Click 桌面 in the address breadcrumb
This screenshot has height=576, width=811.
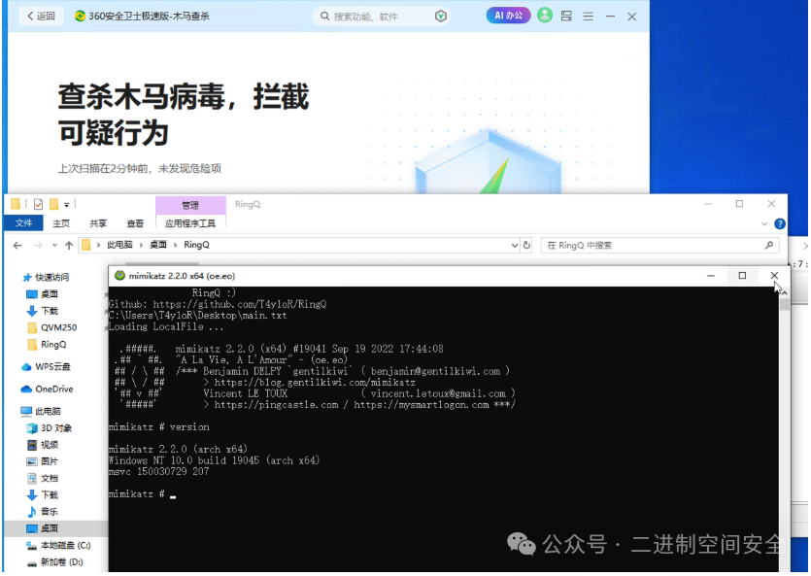pyautogui.click(x=157, y=245)
